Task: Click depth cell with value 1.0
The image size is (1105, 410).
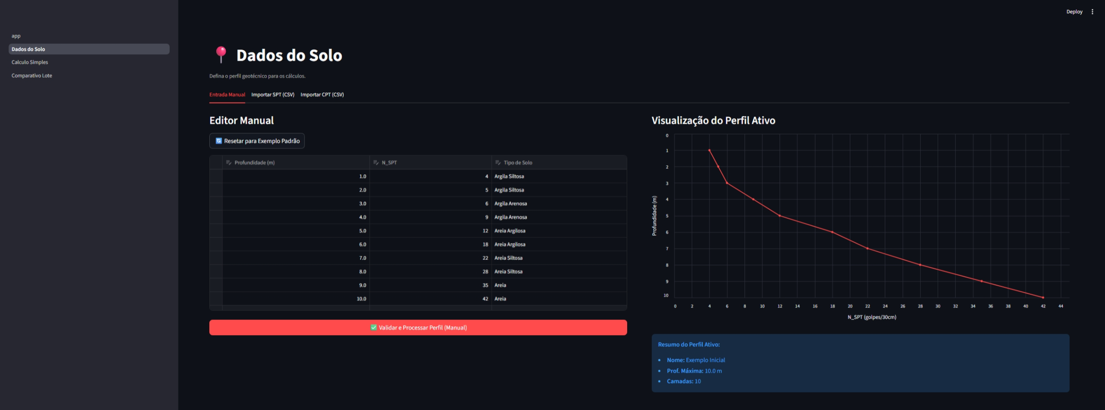Action: pos(296,176)
